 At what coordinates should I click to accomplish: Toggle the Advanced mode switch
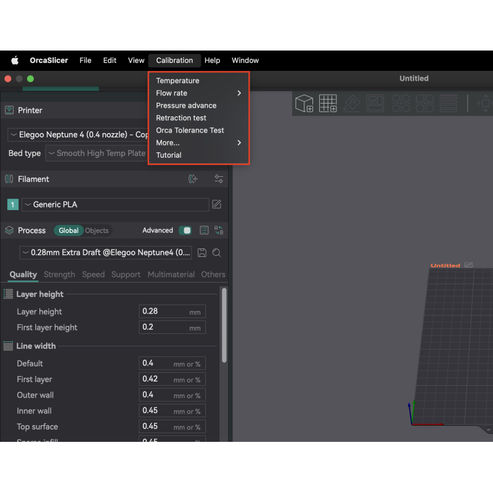pyautogui.click(x=185, y=230)
